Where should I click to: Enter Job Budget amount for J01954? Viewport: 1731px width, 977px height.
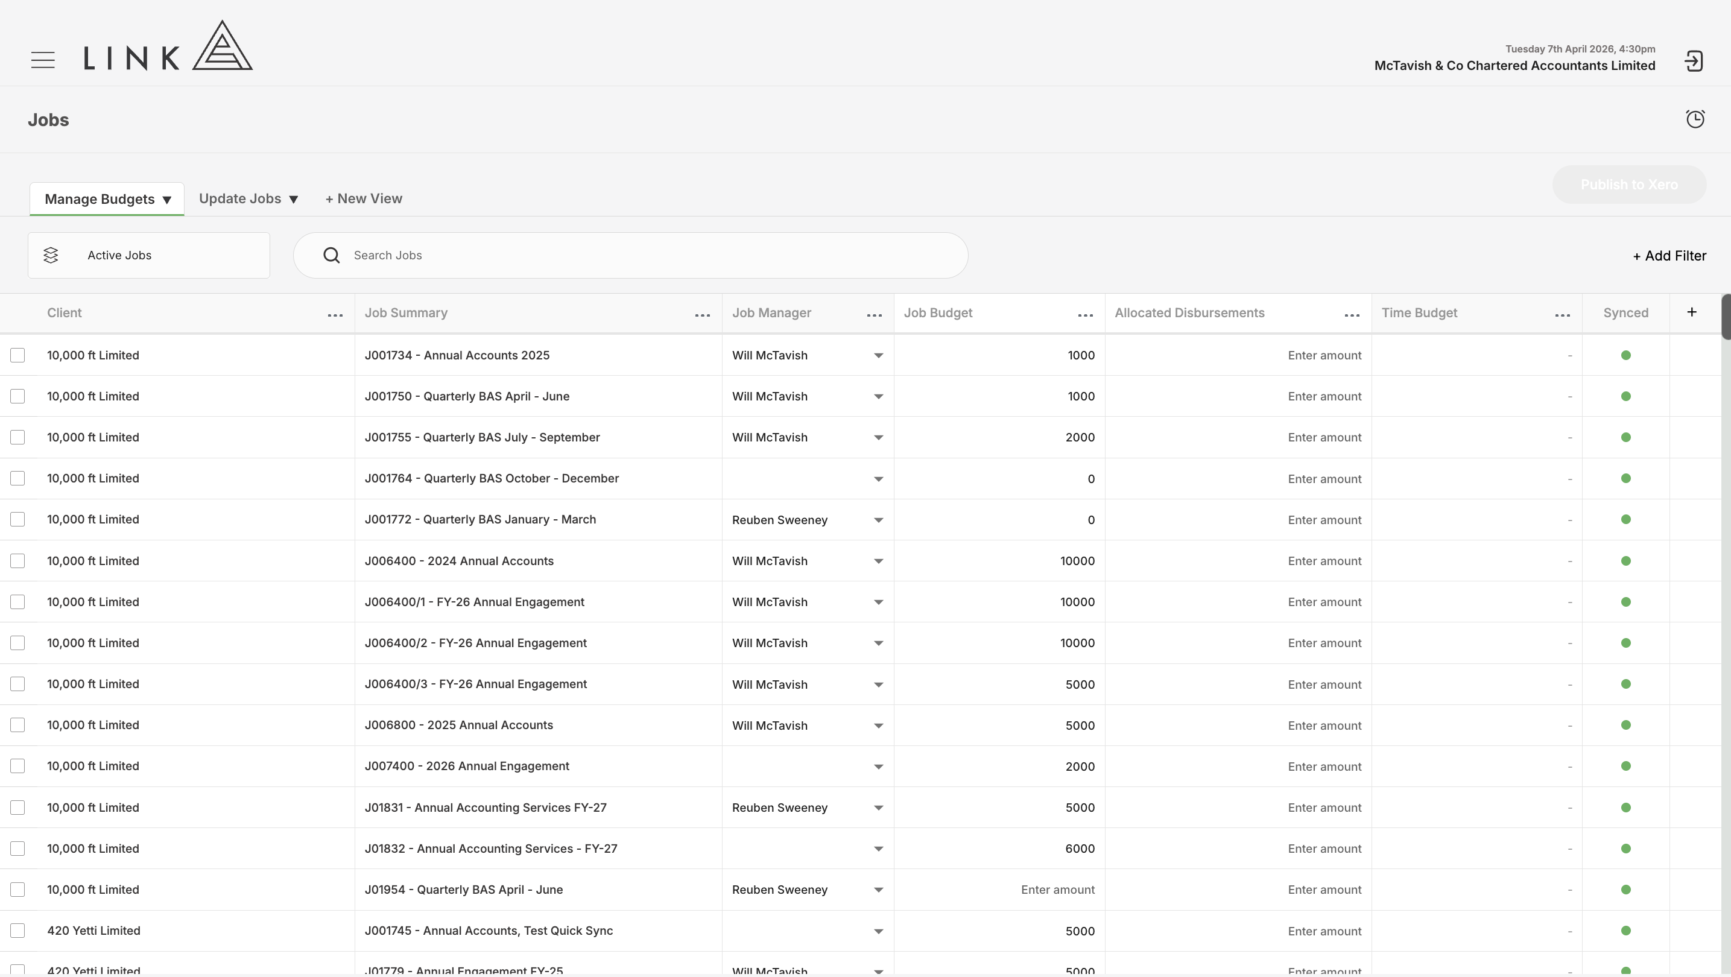pos(999,890)
